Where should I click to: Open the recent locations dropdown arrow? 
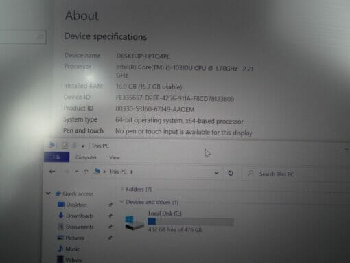(x=77, y=172)
